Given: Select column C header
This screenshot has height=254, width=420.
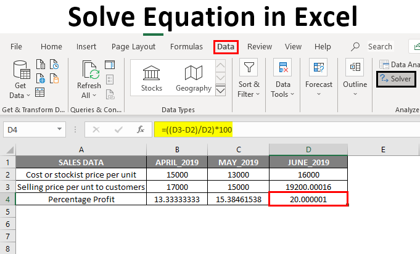Looking at the screenshot, I should click(x=239, y=149).
